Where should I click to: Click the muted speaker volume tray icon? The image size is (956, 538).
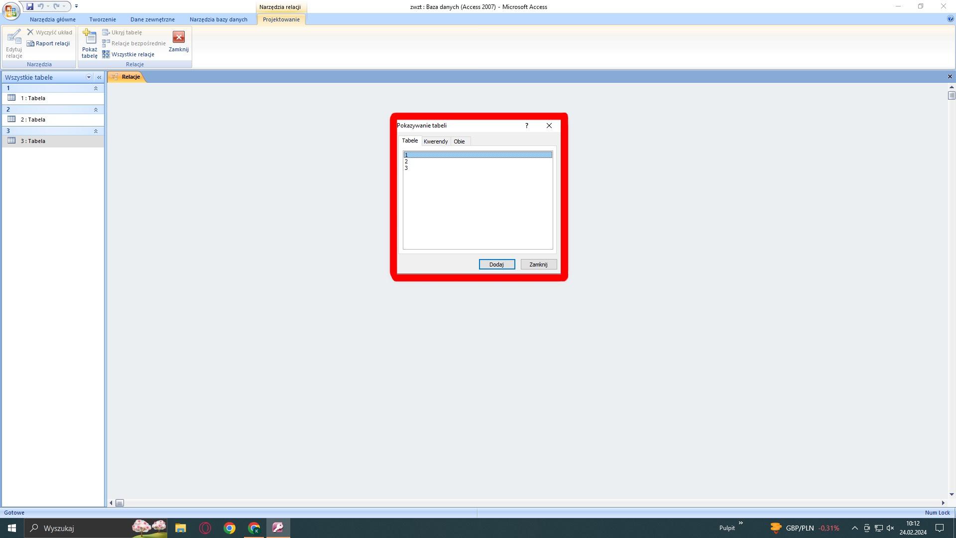890,528
